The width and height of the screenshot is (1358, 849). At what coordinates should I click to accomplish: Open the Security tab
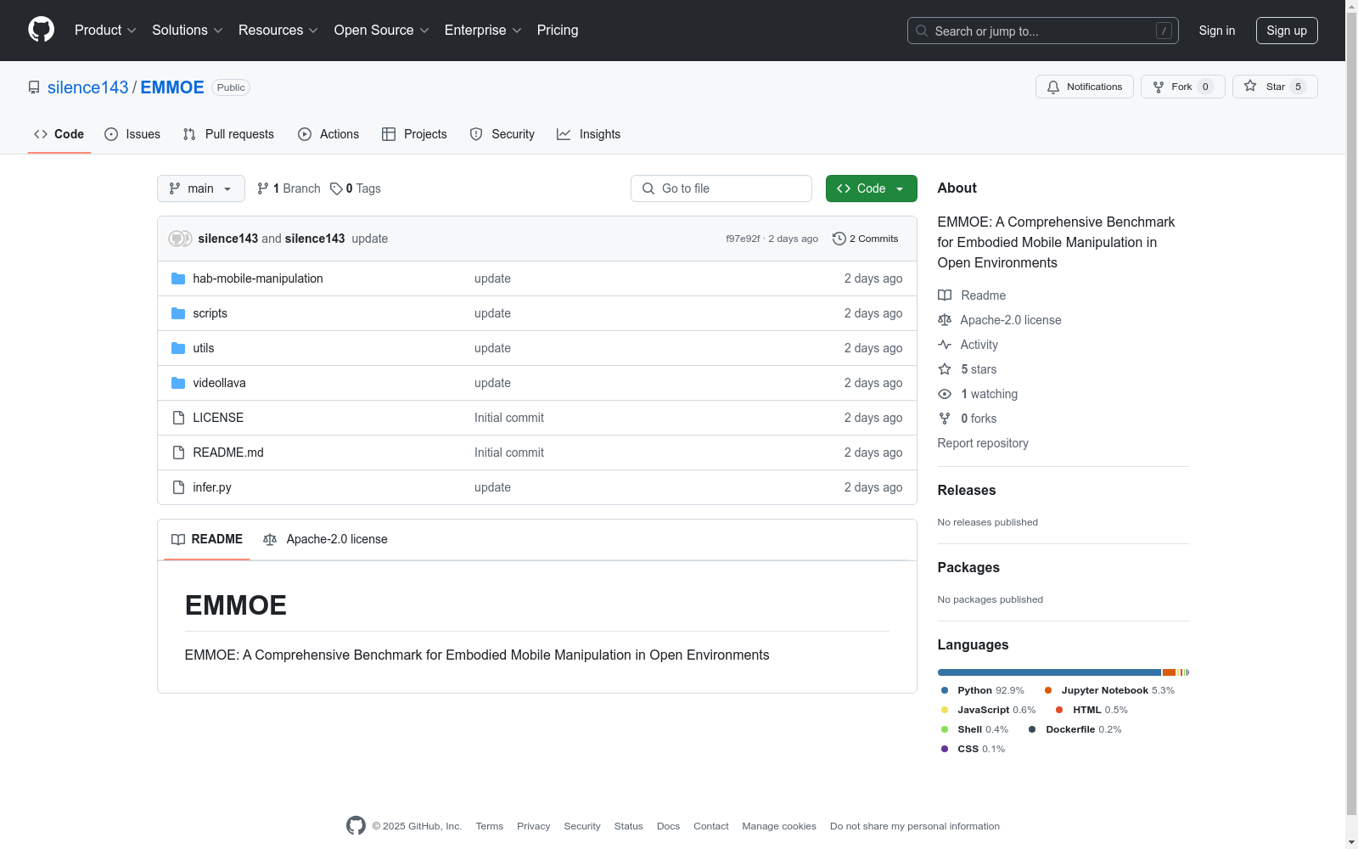502,134
